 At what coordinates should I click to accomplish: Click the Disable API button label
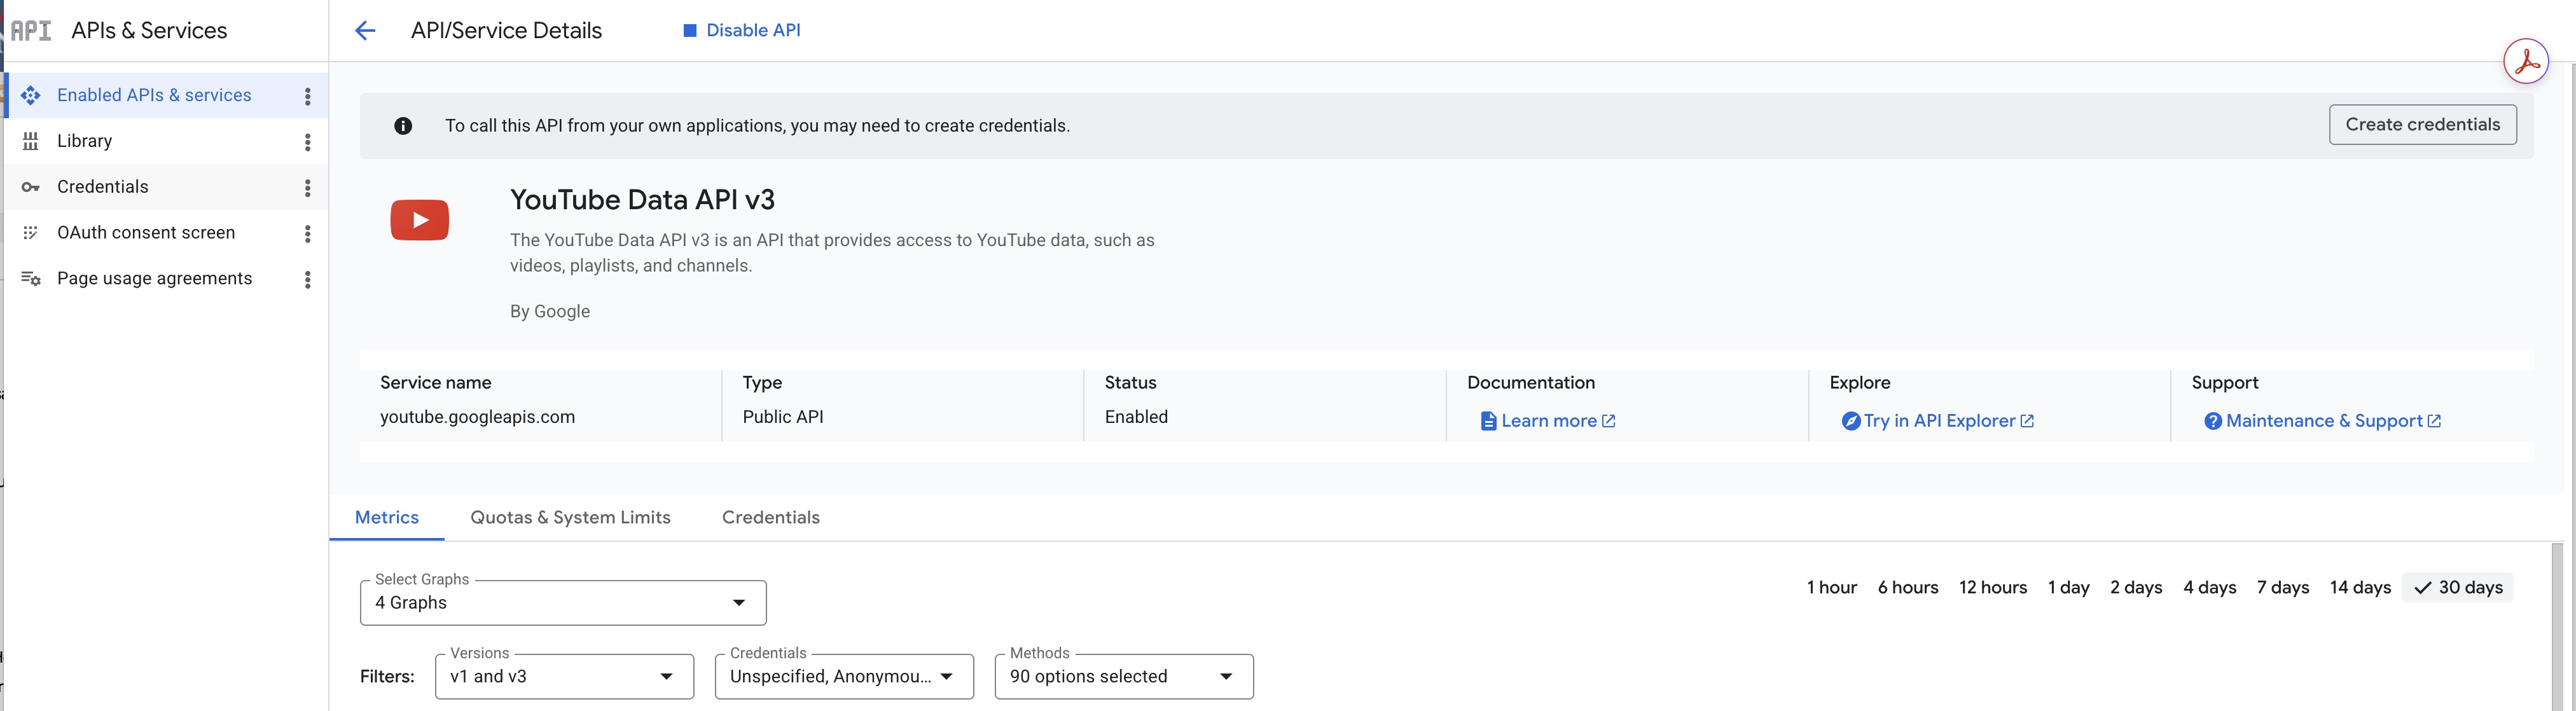(753, 31)
